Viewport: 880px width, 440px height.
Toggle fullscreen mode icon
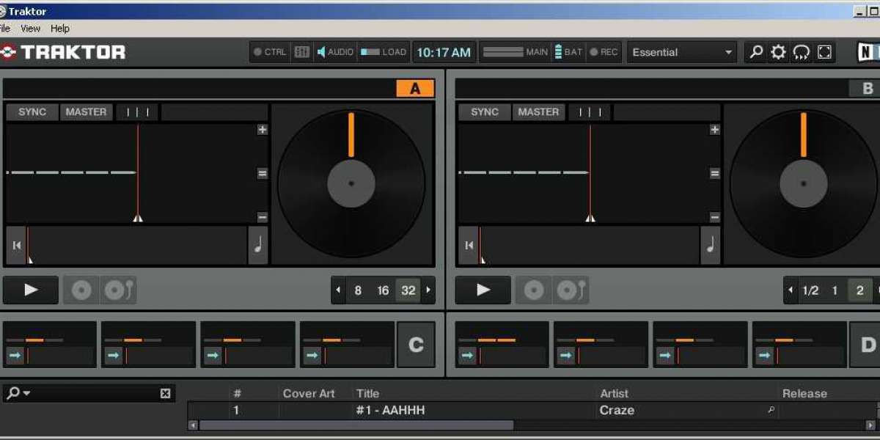[825, 52]
